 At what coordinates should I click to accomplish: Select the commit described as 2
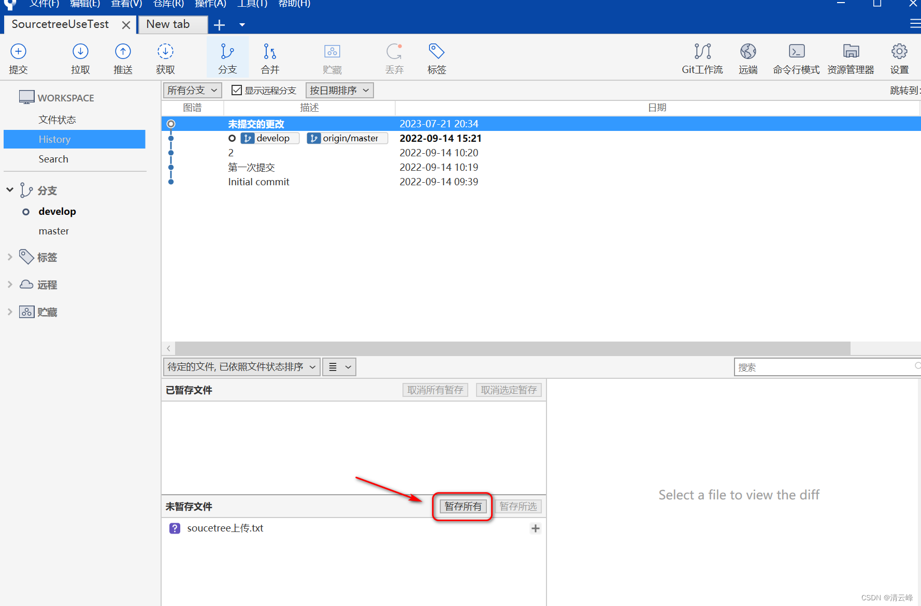[x=541, y=153]
